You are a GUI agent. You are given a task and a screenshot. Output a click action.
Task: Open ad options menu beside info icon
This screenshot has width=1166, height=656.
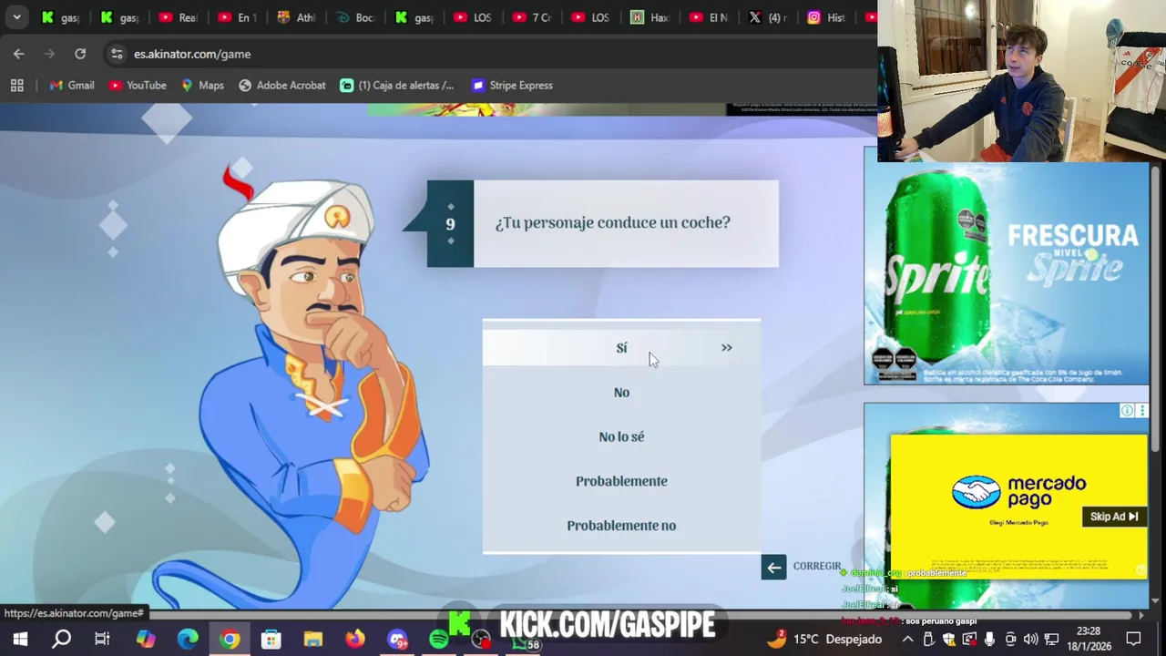pos(1141,411)
